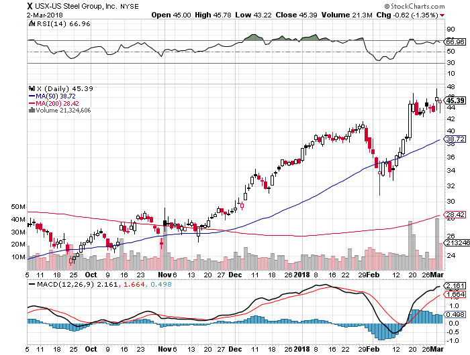The width and height of the screenshot is (470, 355).
Task: Click the MACD(12,26,9) legend label
Action: [x=65, y=285]
